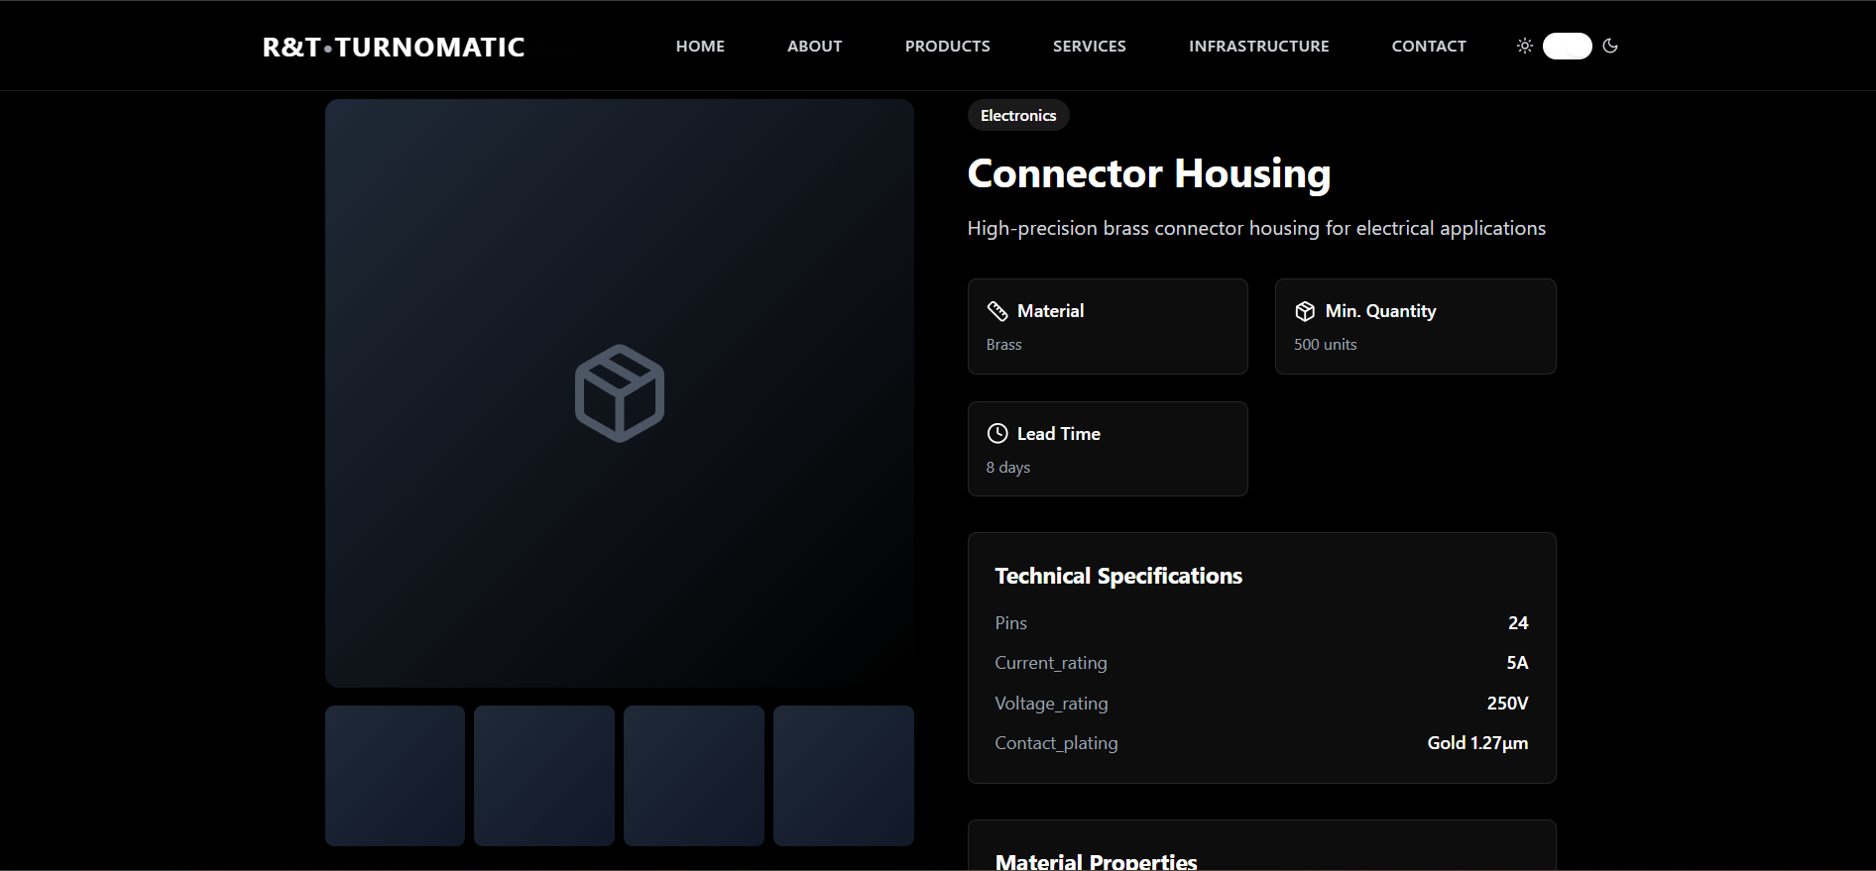Select the second product thumbnail
The image size is (1876, 871).
click(544, 776)
